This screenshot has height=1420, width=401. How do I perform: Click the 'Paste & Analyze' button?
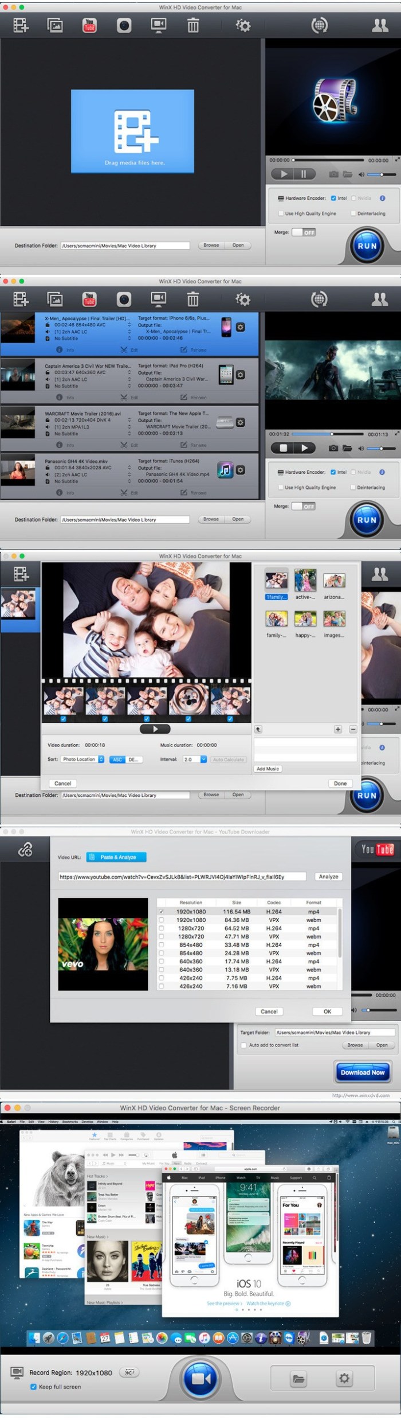[117, 857]
